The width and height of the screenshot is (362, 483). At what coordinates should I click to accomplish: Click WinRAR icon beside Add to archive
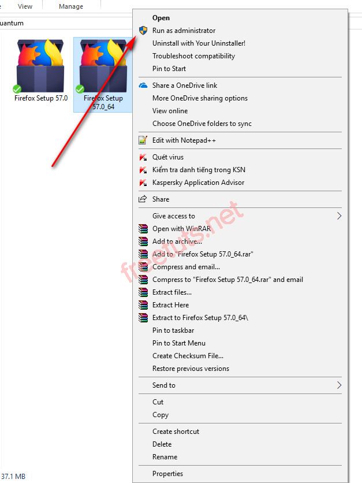pos(143,241)
